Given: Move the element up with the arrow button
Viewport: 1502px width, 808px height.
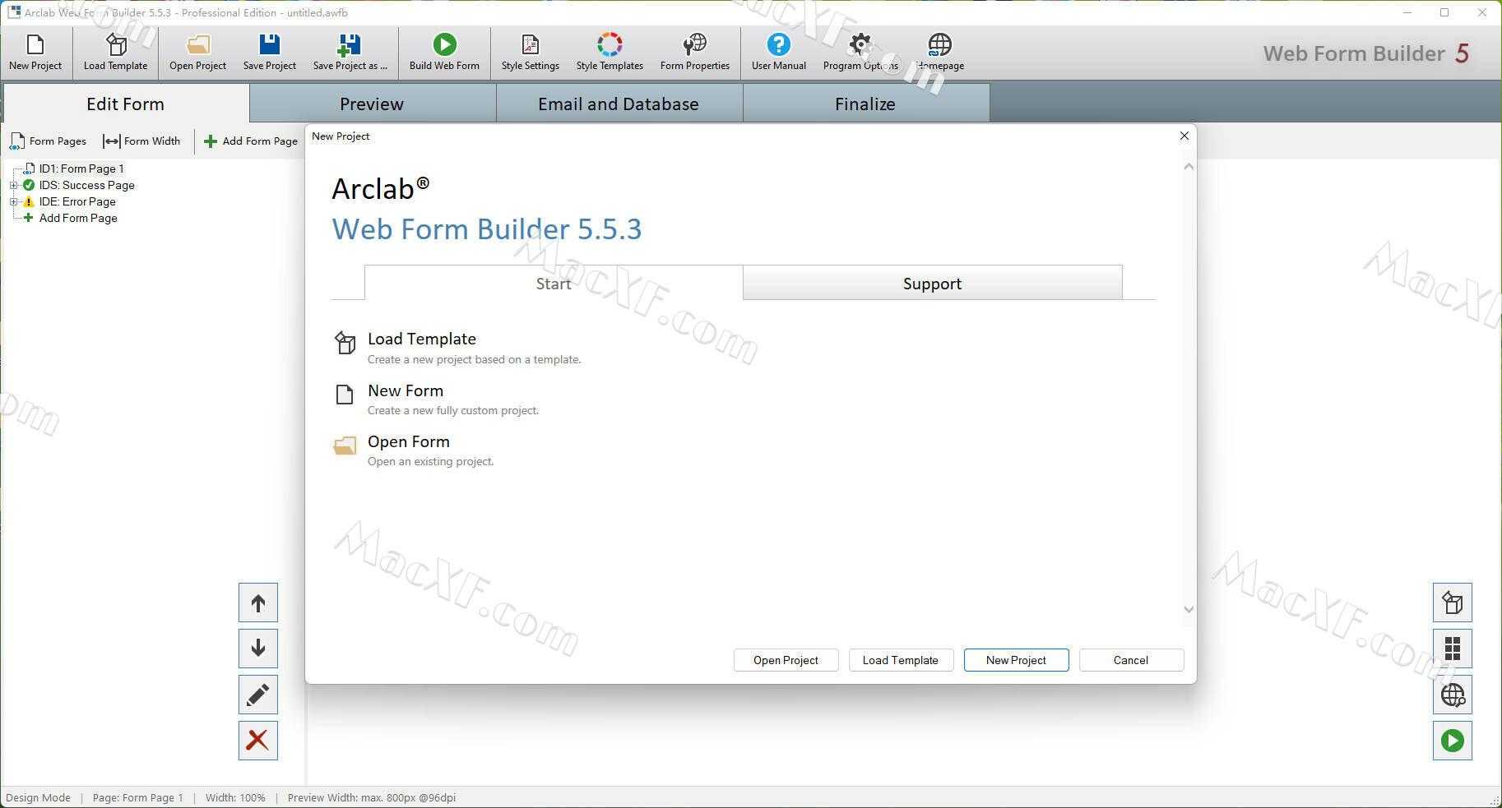Looking at the screenshot, I should tap(258, 603).
